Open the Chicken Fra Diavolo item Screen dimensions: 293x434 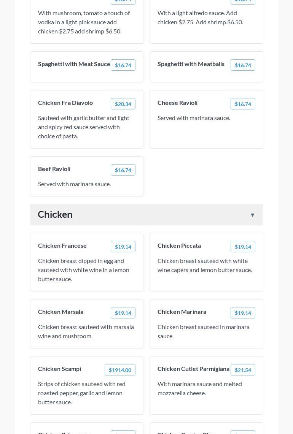[65, 103]
